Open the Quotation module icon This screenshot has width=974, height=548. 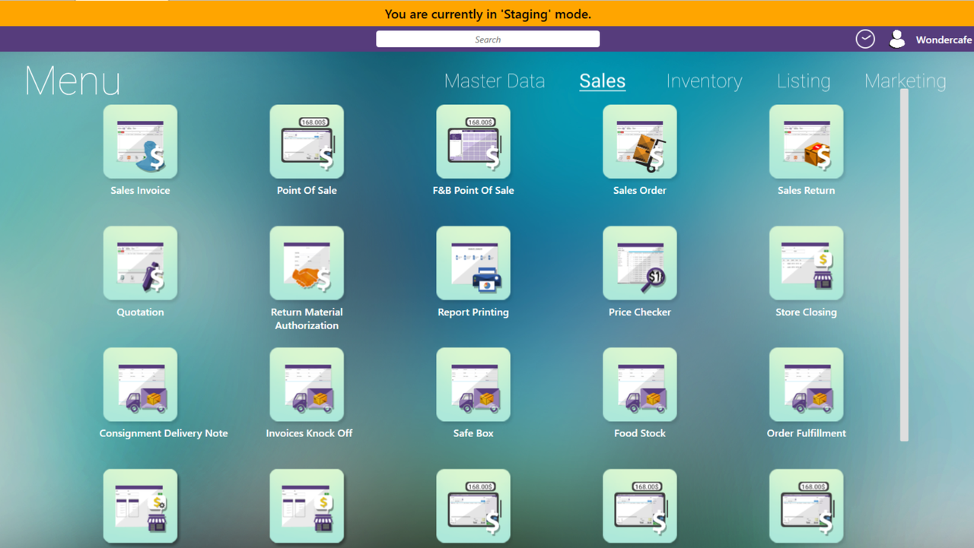point(140,263)
